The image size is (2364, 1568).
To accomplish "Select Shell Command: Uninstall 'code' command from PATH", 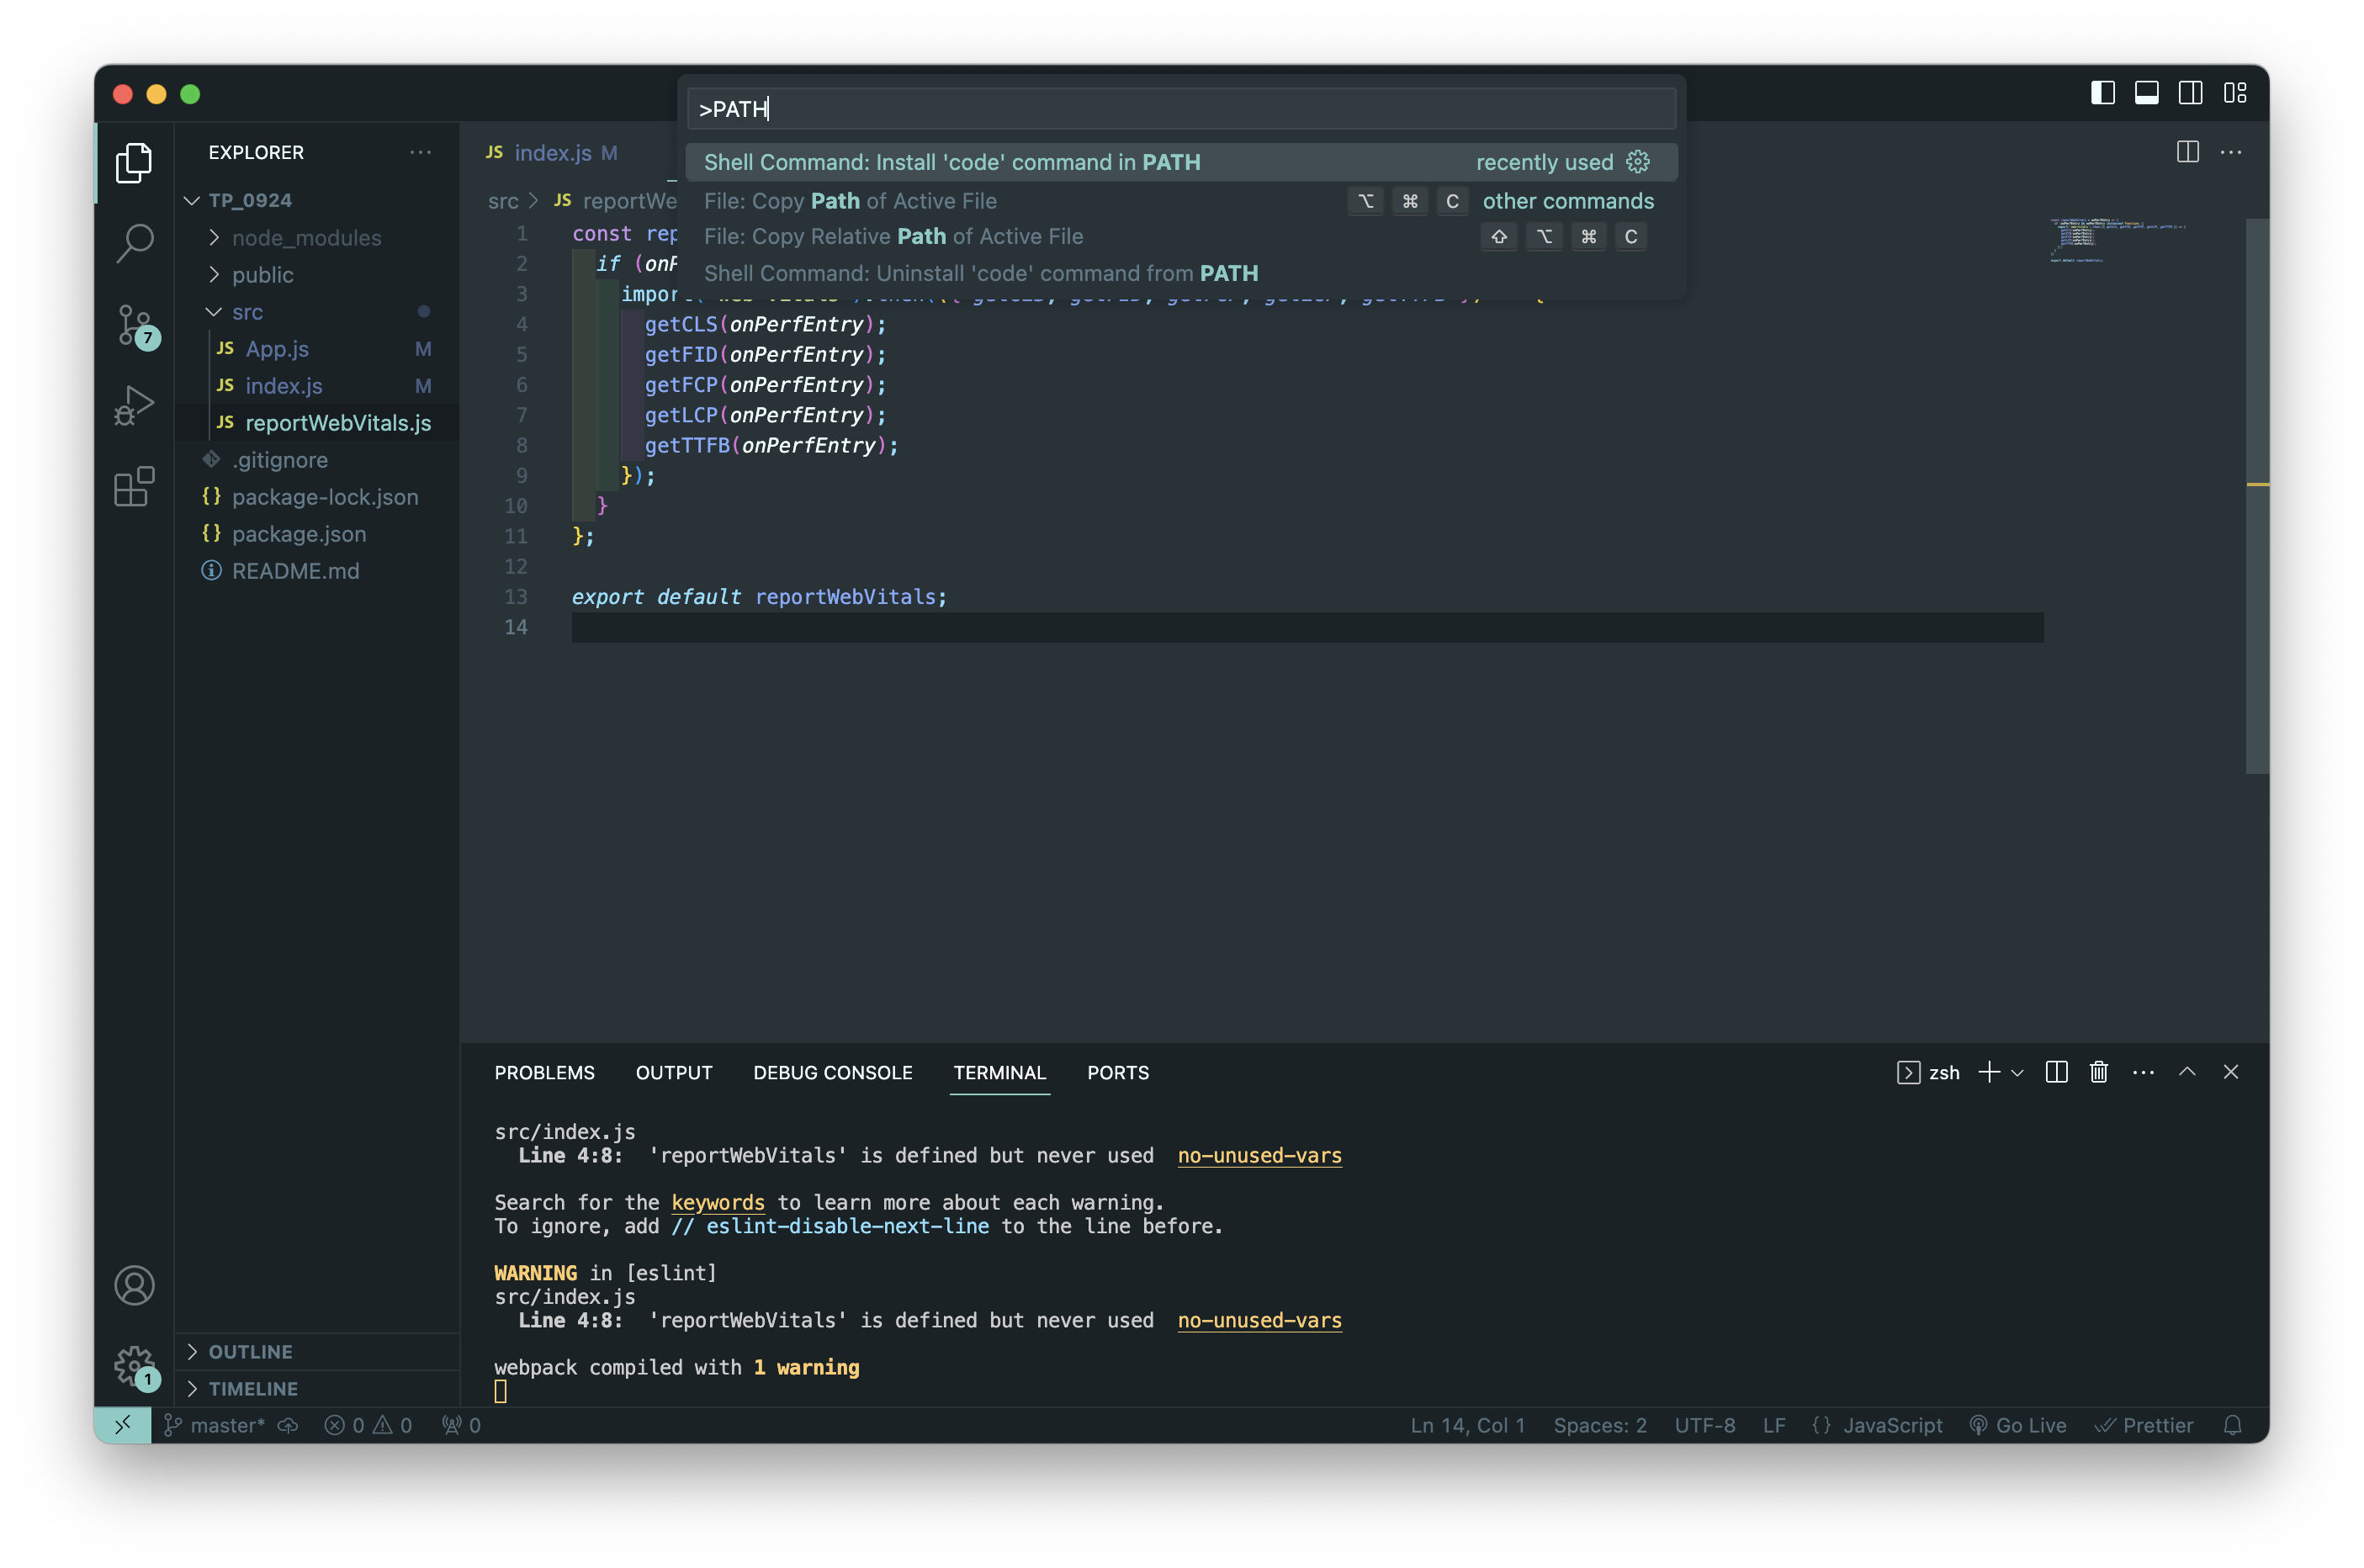I will [1181, 273].
